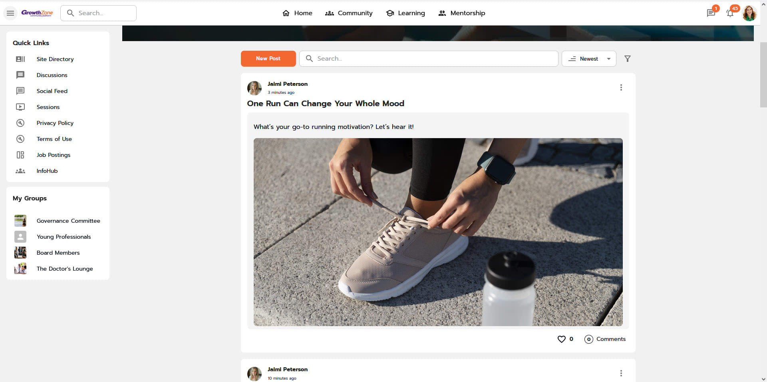Open the Young Professionals group
Screen dimensions: 767x382
[64, 237]
